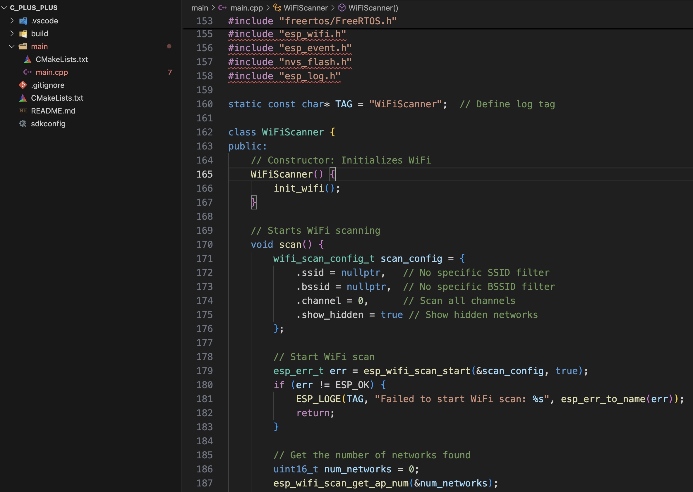Expand the .vscode folder chevron
The height and width of the screenshot is (492, 693).
(x=12, y=20)
